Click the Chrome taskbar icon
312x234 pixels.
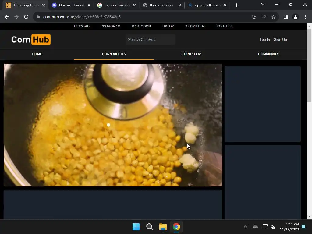(x=176, y=227)
